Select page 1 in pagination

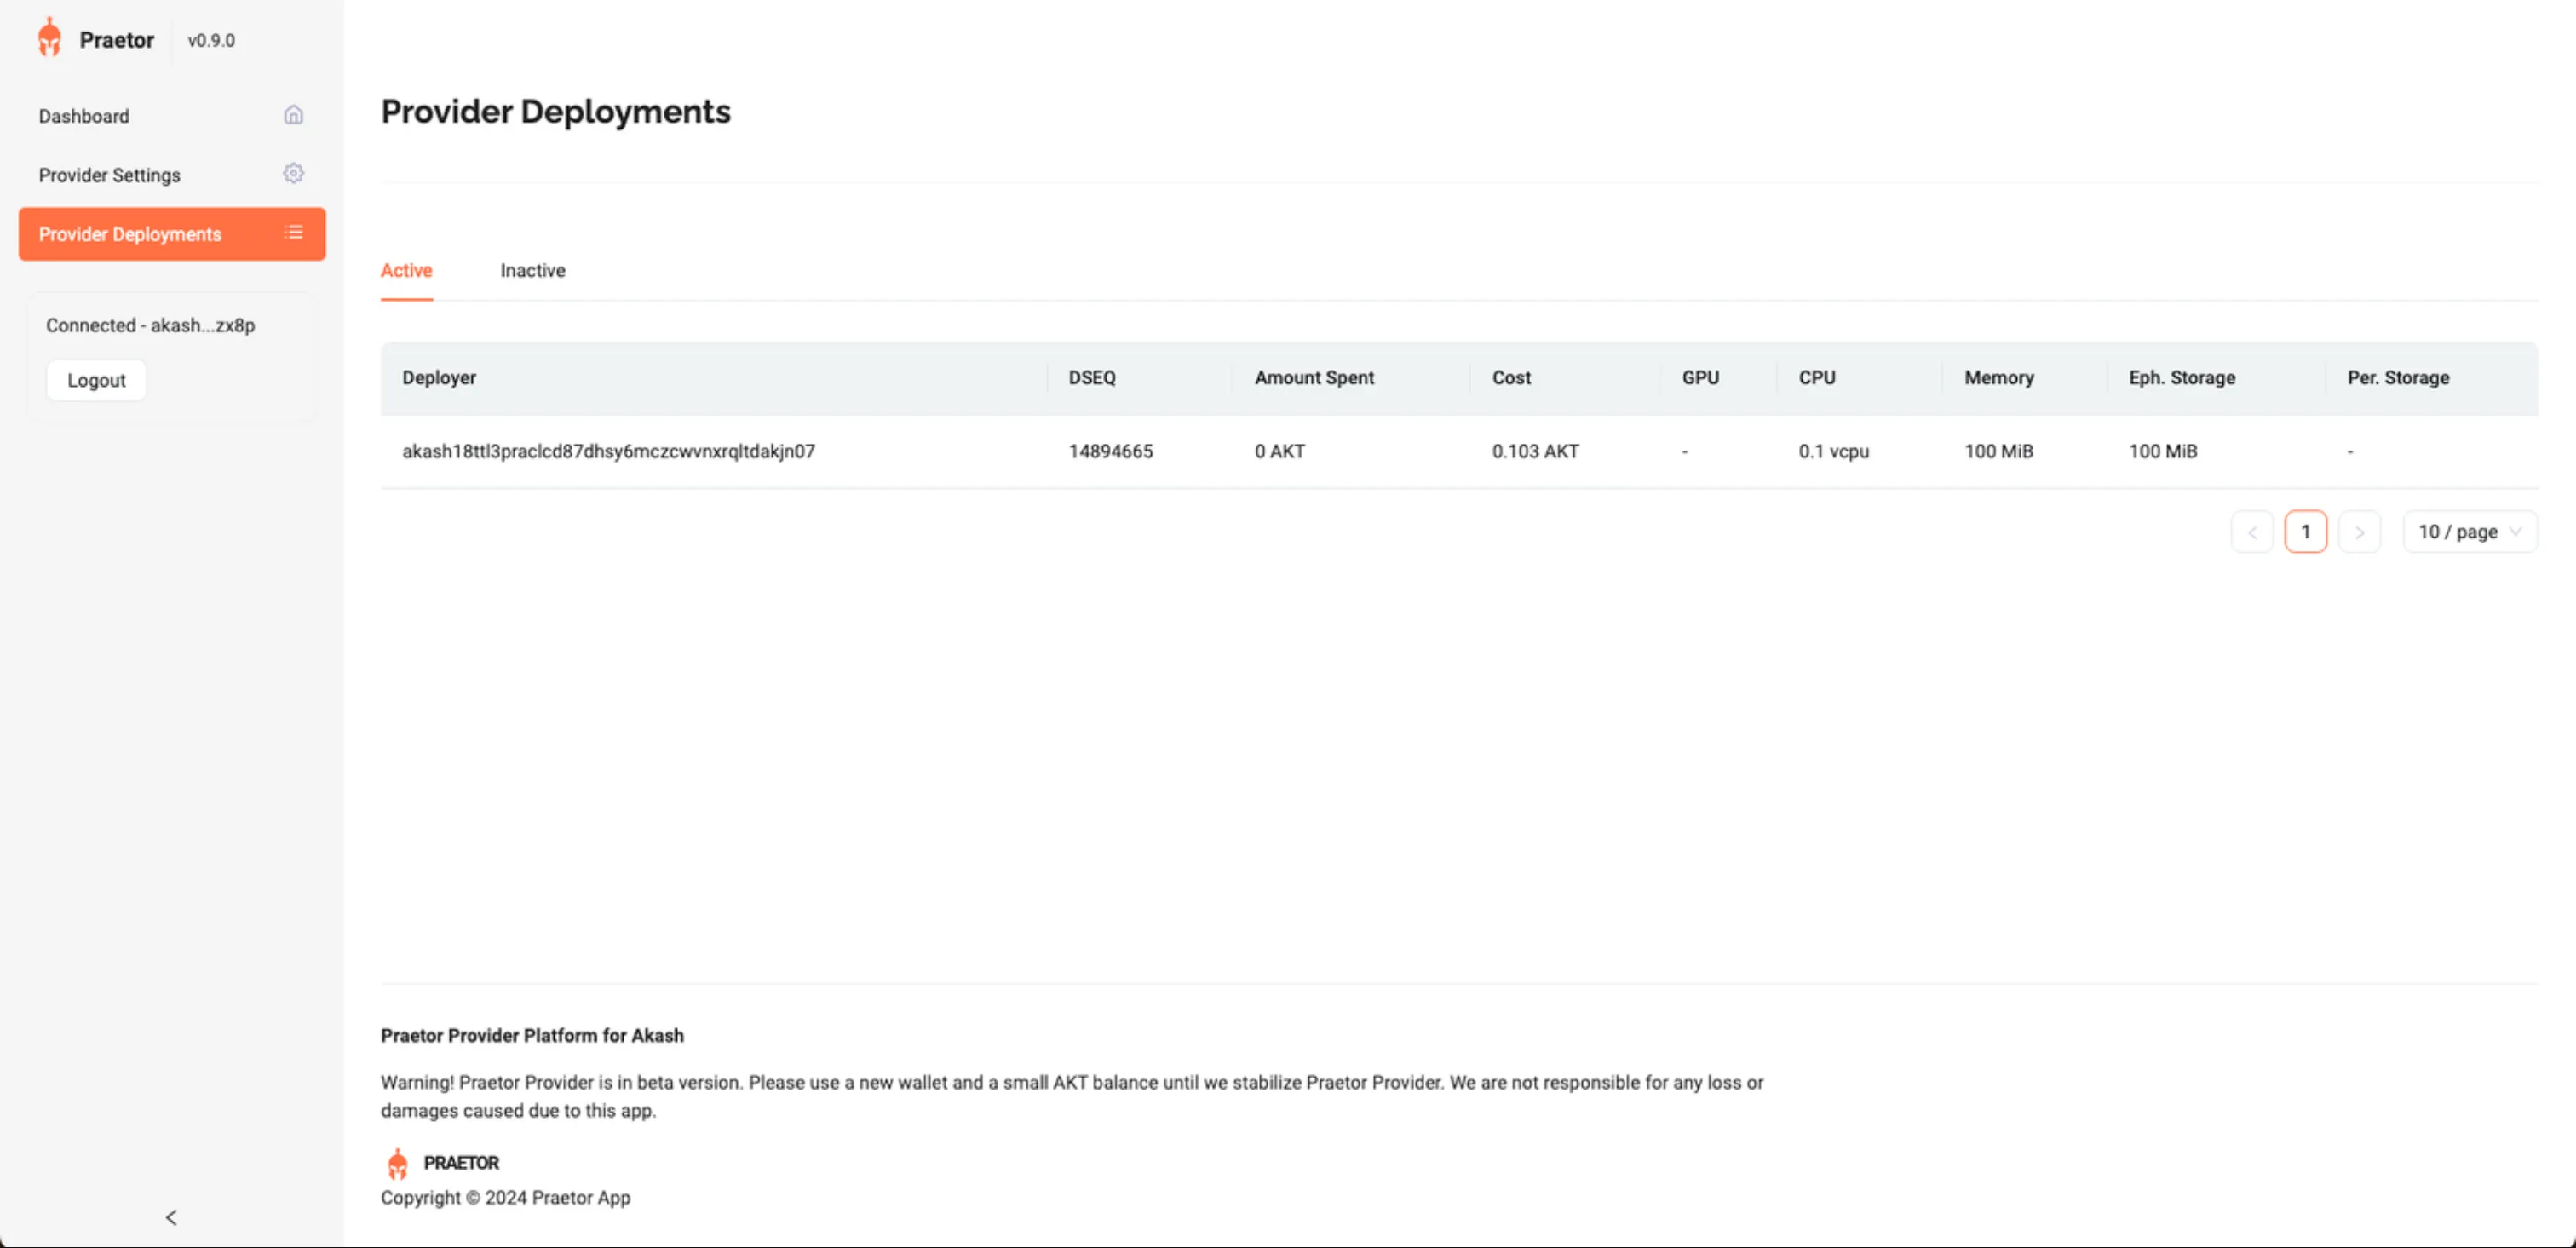pyautogui.click(x=2305, y=532)
